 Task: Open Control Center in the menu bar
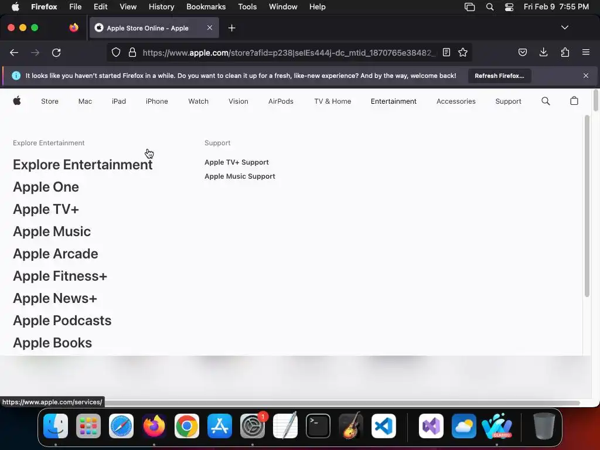[x=509, y=7]
